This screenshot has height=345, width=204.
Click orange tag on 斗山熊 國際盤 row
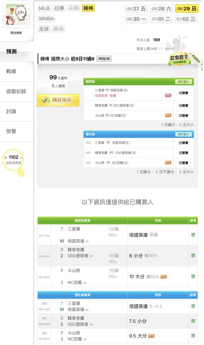(168, 115)
